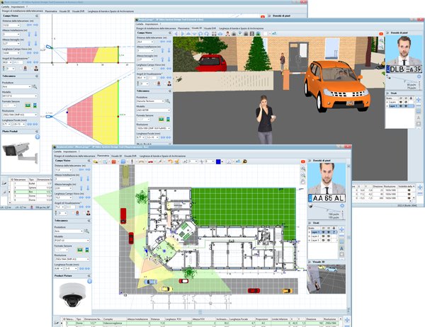Click the undo arrow in floor plan toolbar
The image size is (425, 327).
pos(170,161)
